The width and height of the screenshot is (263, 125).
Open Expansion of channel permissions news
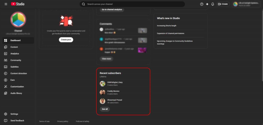pyautogui.click(x=171, y=33)
